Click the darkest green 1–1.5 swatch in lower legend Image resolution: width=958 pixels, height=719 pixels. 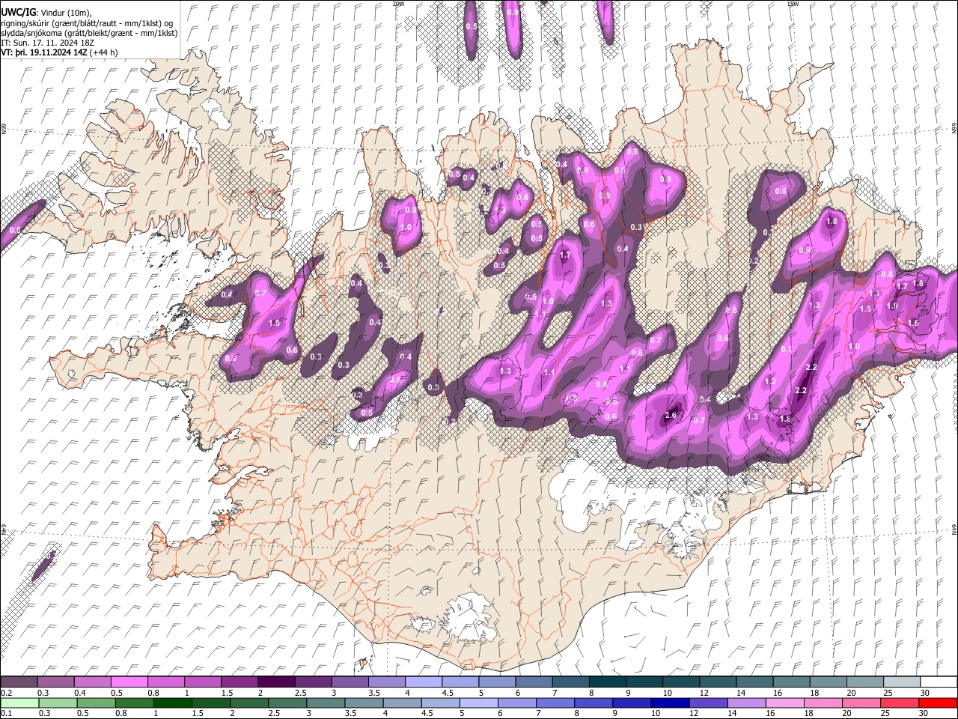(x=173, y=703)
